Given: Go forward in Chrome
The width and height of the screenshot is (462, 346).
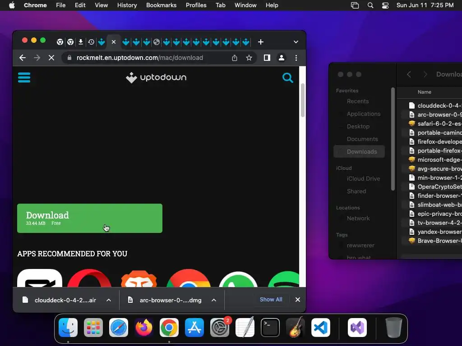Looking at the screenshot, I should pos(37,58).
